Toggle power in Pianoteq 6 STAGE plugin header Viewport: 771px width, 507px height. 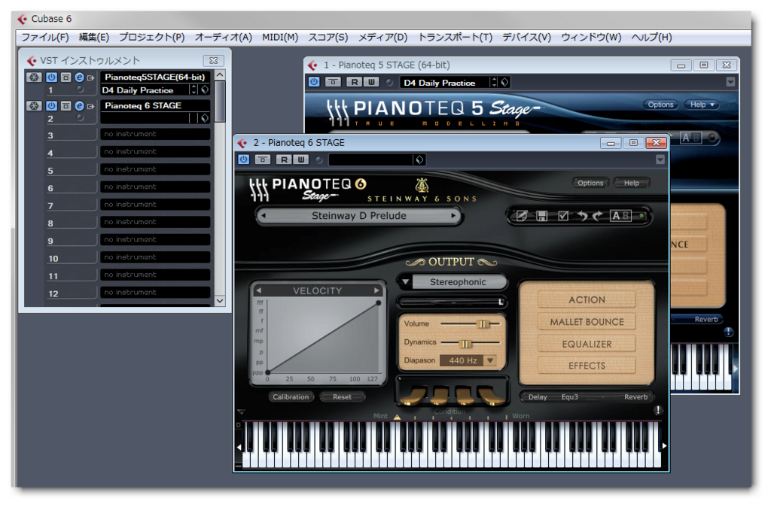tap(244, 159)
